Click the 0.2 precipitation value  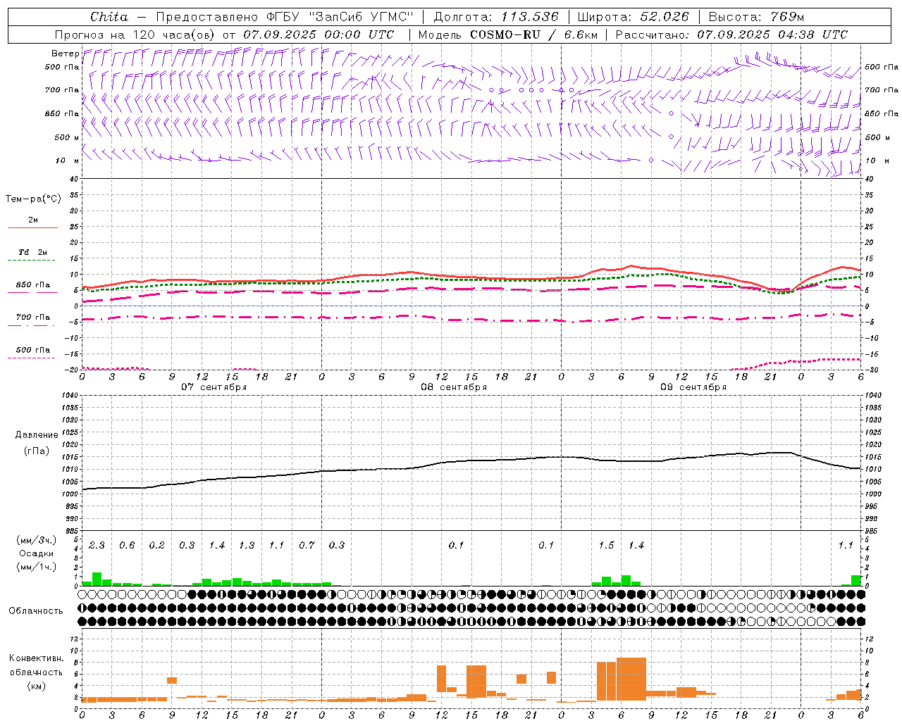point(156,545)
